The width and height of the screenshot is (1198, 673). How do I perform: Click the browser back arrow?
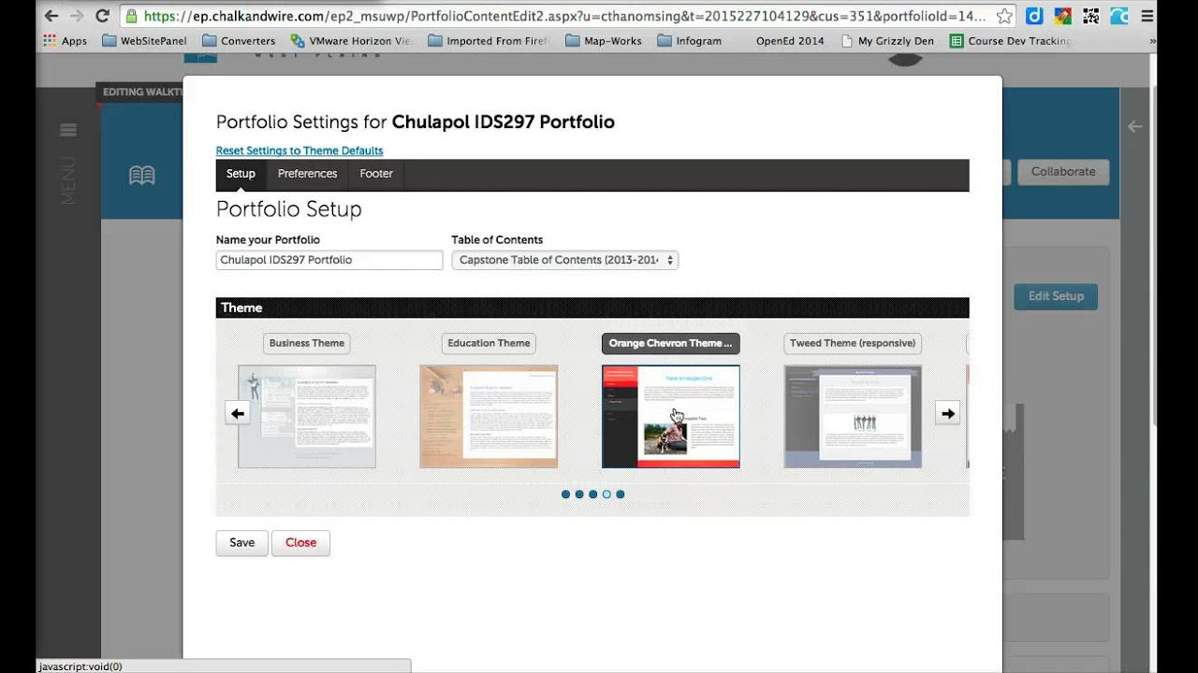[x=51, y=16]
